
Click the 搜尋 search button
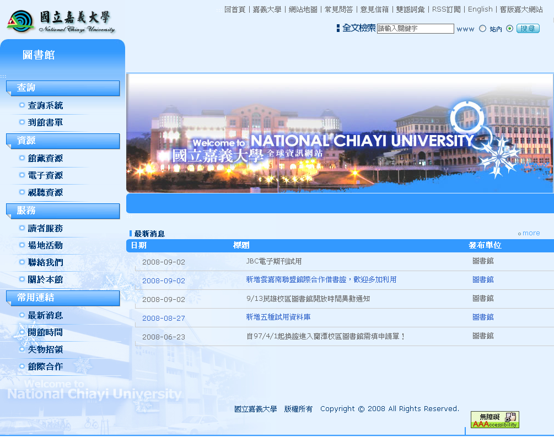click(528, 29)
